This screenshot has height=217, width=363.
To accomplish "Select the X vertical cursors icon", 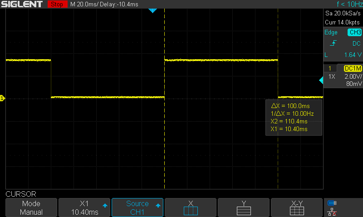I will 191,208.
